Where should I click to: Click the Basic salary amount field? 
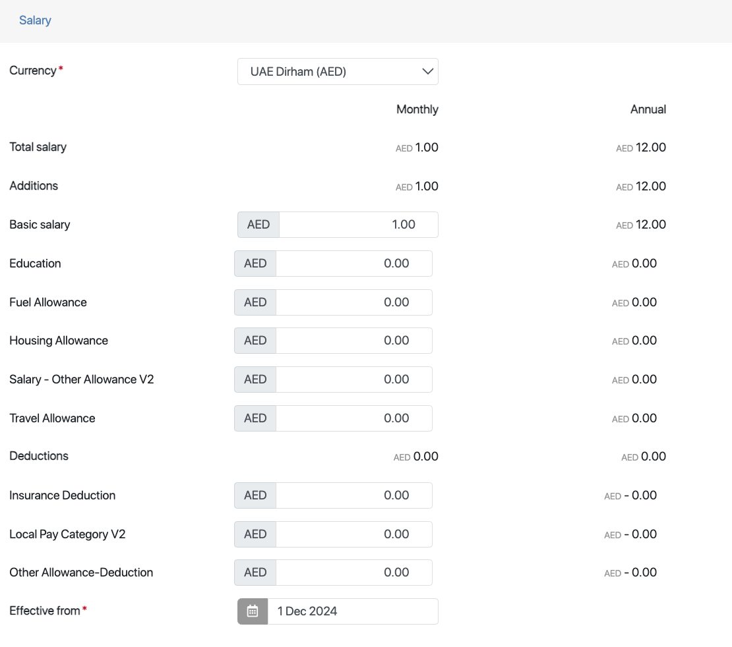tap(358, 225)
